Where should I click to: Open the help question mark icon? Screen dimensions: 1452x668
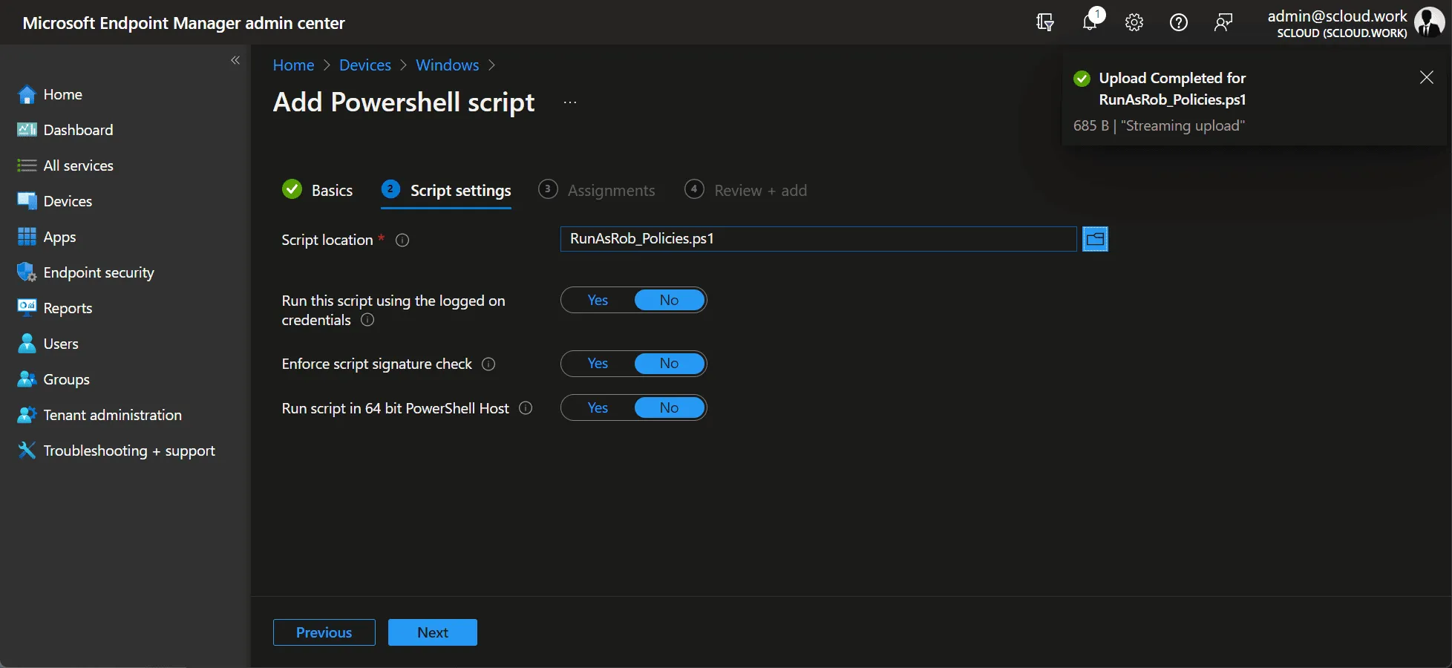pos(1179,22)
